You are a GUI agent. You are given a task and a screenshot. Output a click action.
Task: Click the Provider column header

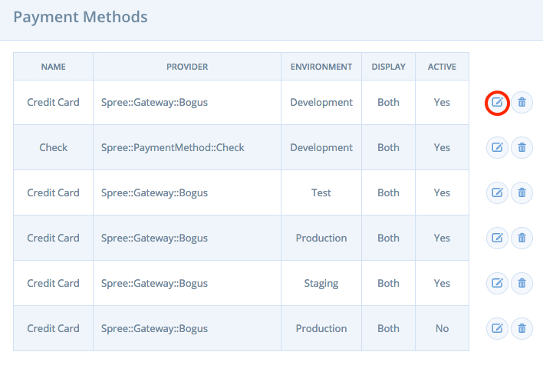pos(187,67)
